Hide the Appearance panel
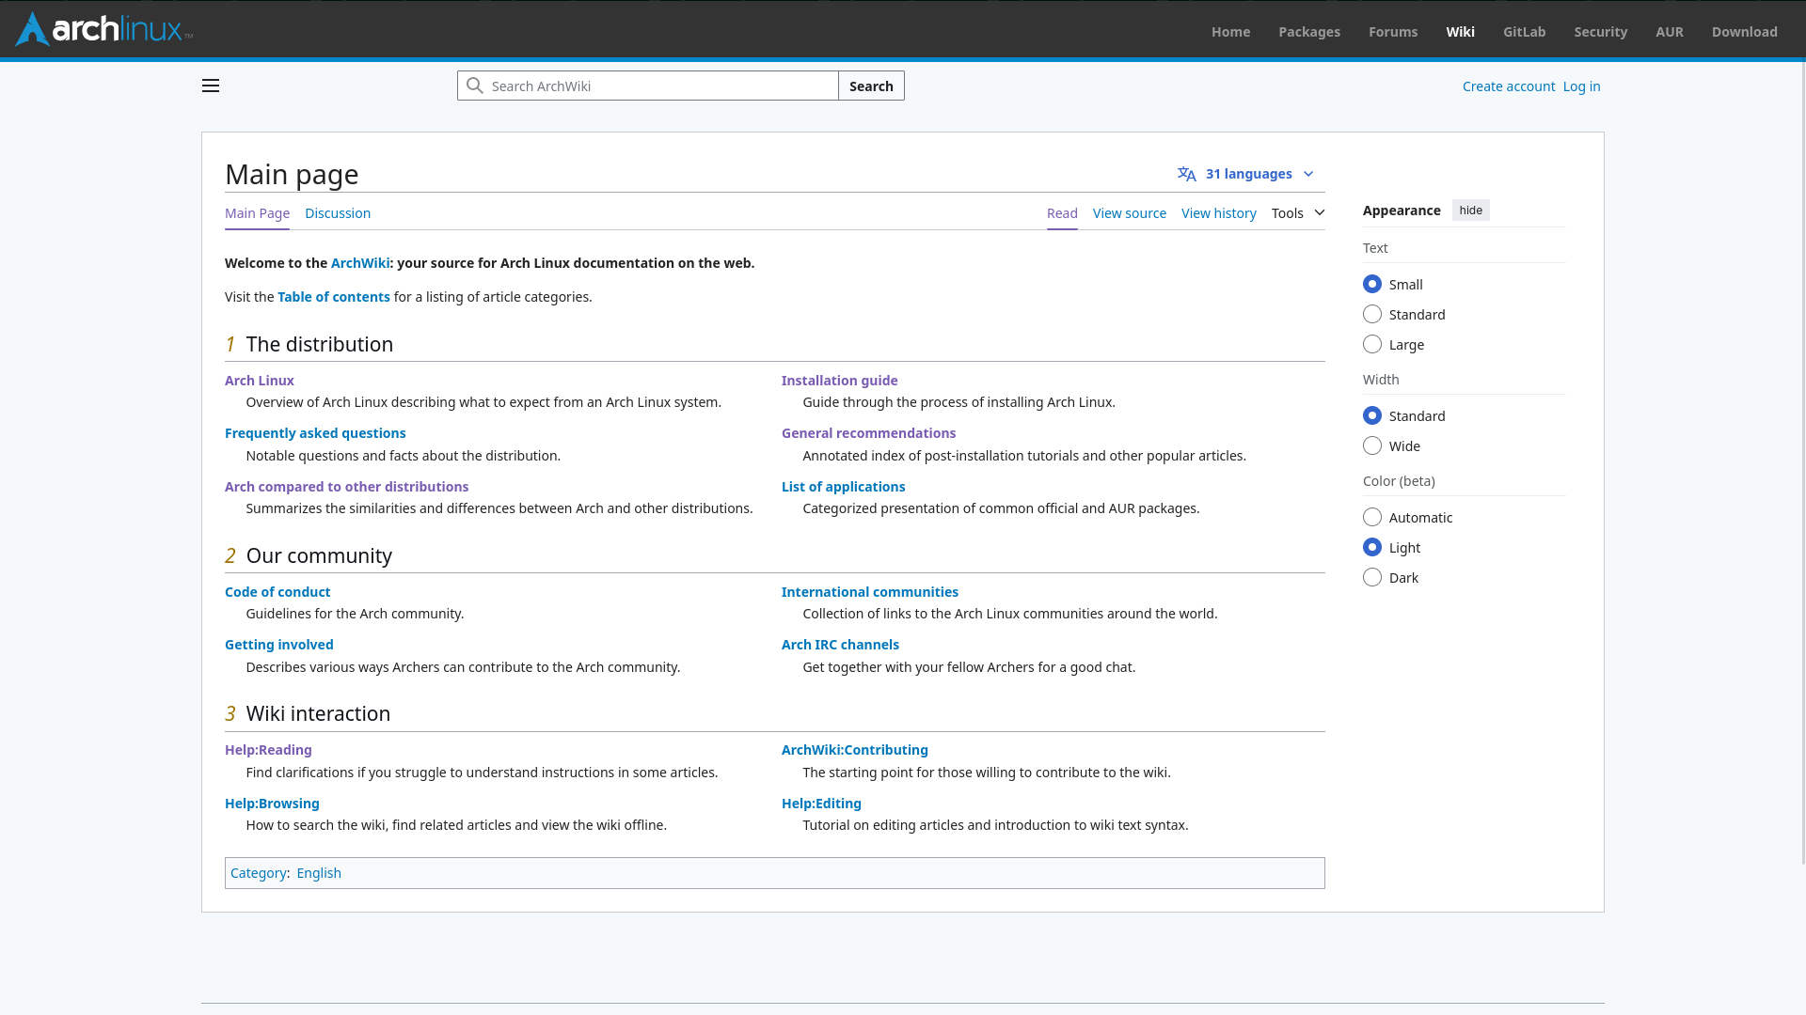1806x1015 pixels. pyautogui.click(x=1470, y=211)
